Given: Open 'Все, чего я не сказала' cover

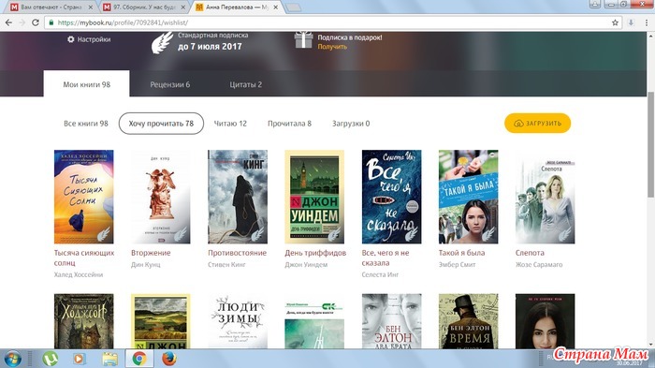Looking at the screenshot, I should point(391,197).
